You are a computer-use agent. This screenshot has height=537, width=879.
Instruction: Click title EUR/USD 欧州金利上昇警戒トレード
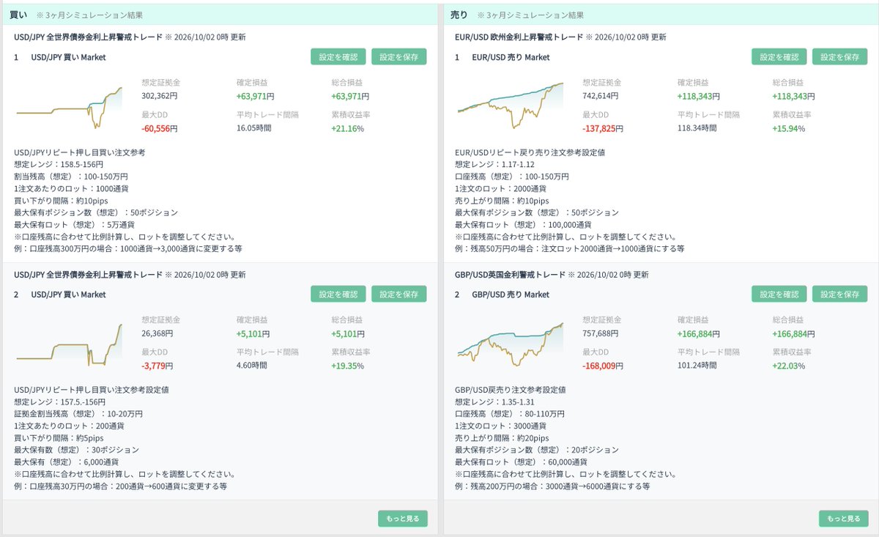point(519,37)
